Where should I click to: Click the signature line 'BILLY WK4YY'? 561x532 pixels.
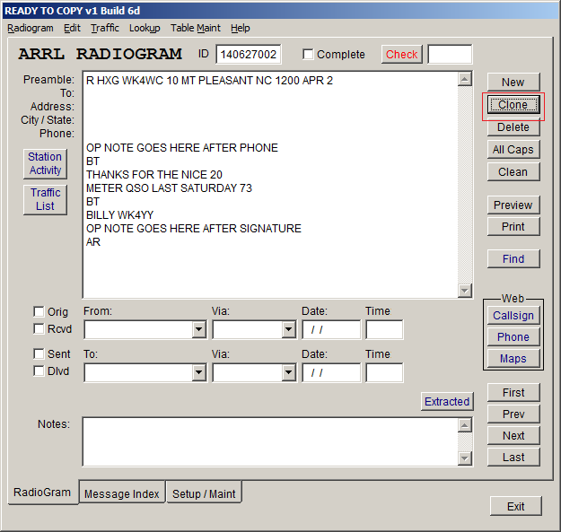[119, 215]
